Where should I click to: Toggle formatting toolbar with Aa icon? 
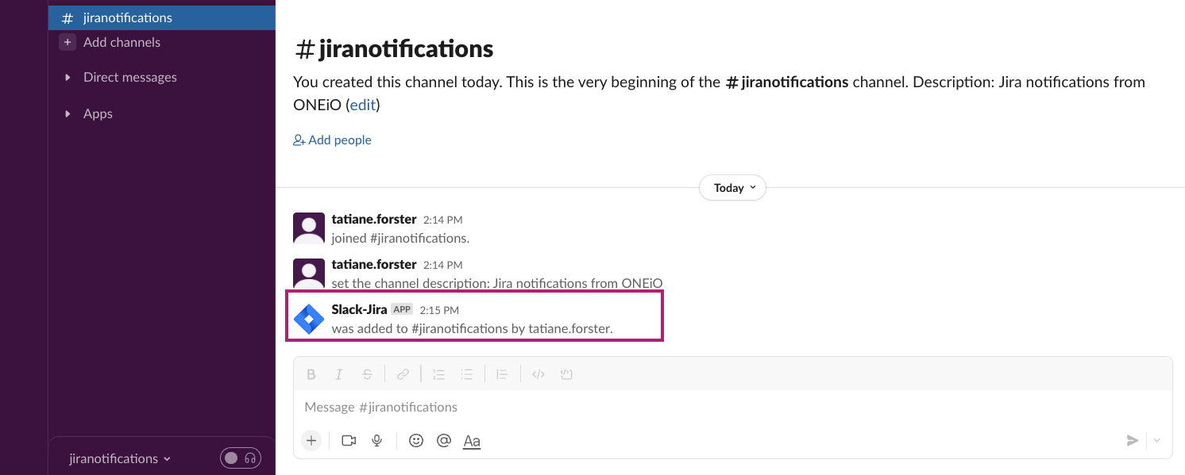coord(472,441)
